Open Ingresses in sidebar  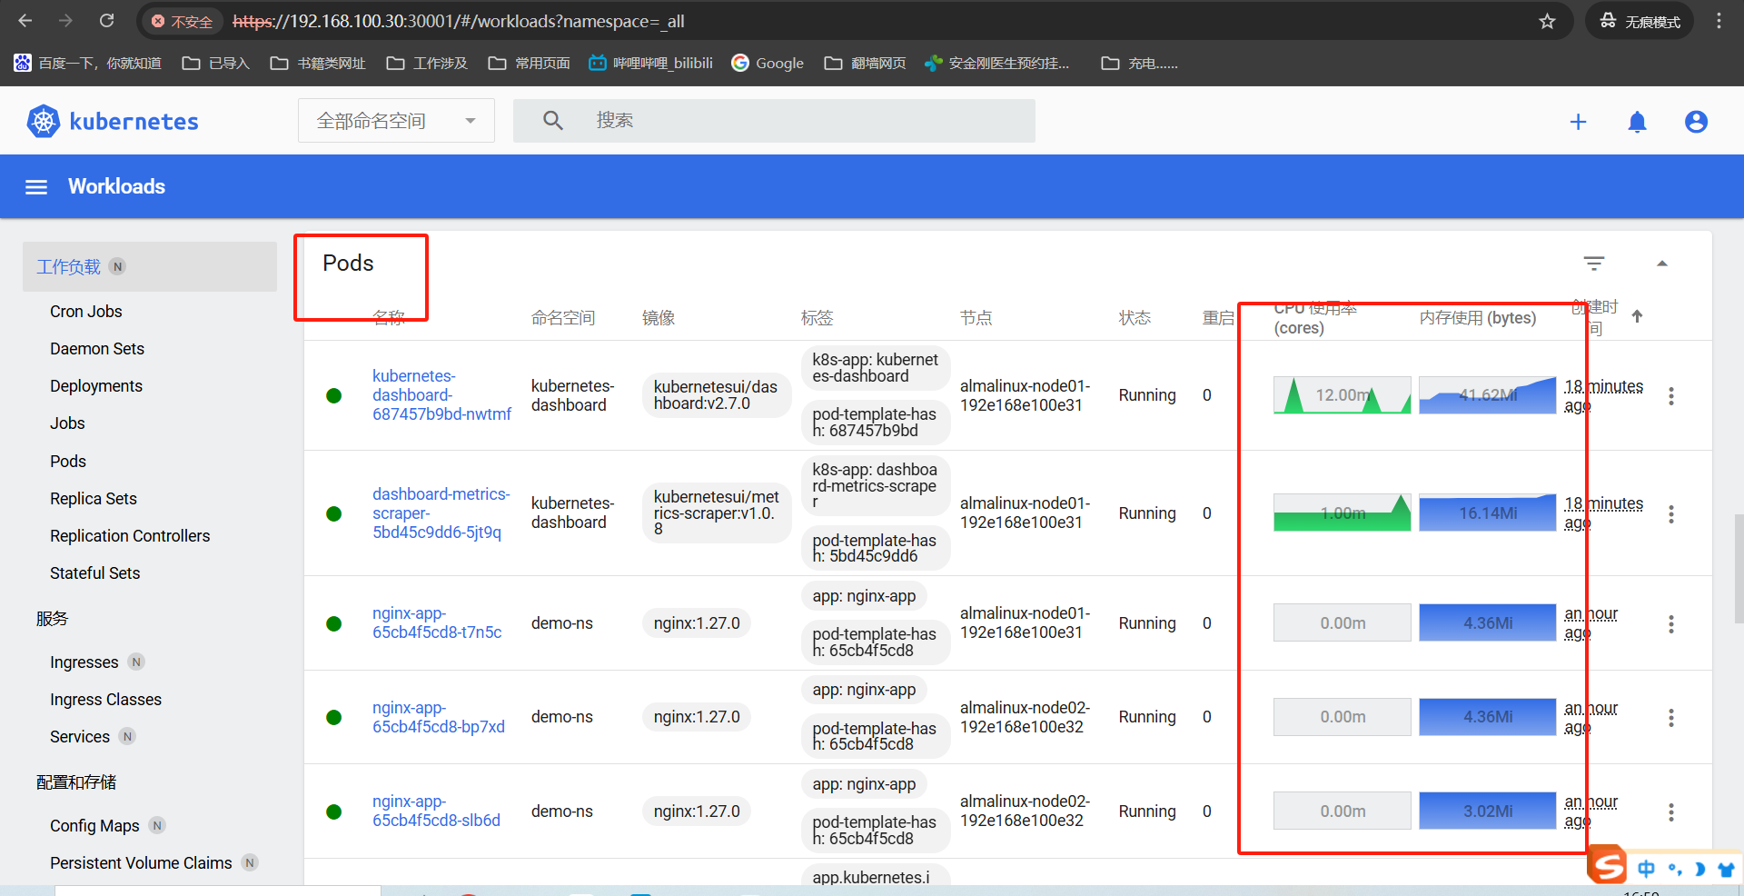click(84, 662)
